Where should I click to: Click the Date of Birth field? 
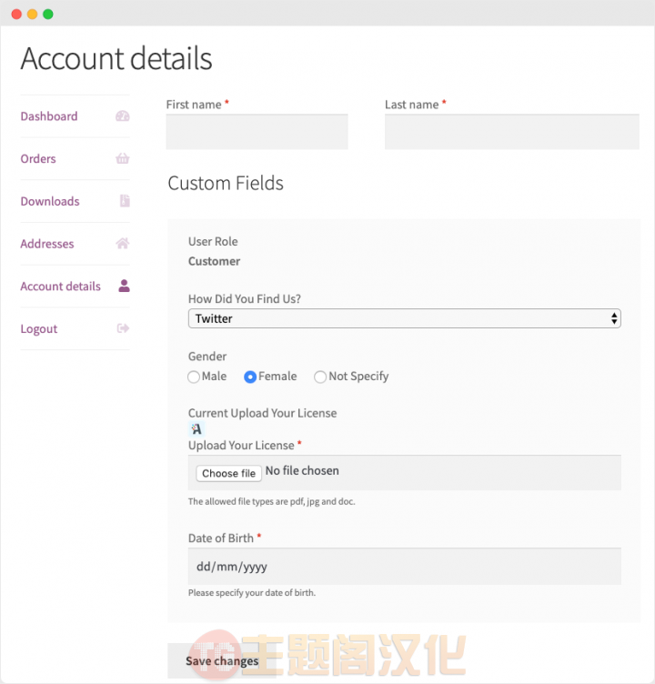point(405,567)
